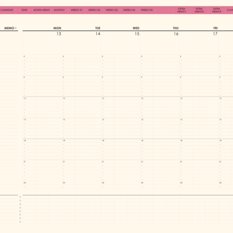Viewport: 233px width, 233px height.
Task: Open the WEEKLY-01 tab
Action: coord(76,10)
